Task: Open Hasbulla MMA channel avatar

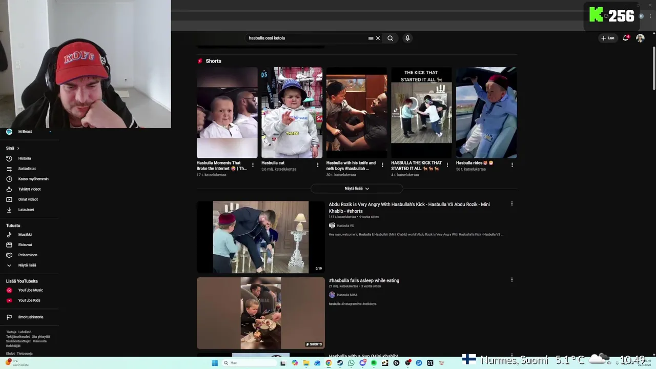Action: [332, 295]
